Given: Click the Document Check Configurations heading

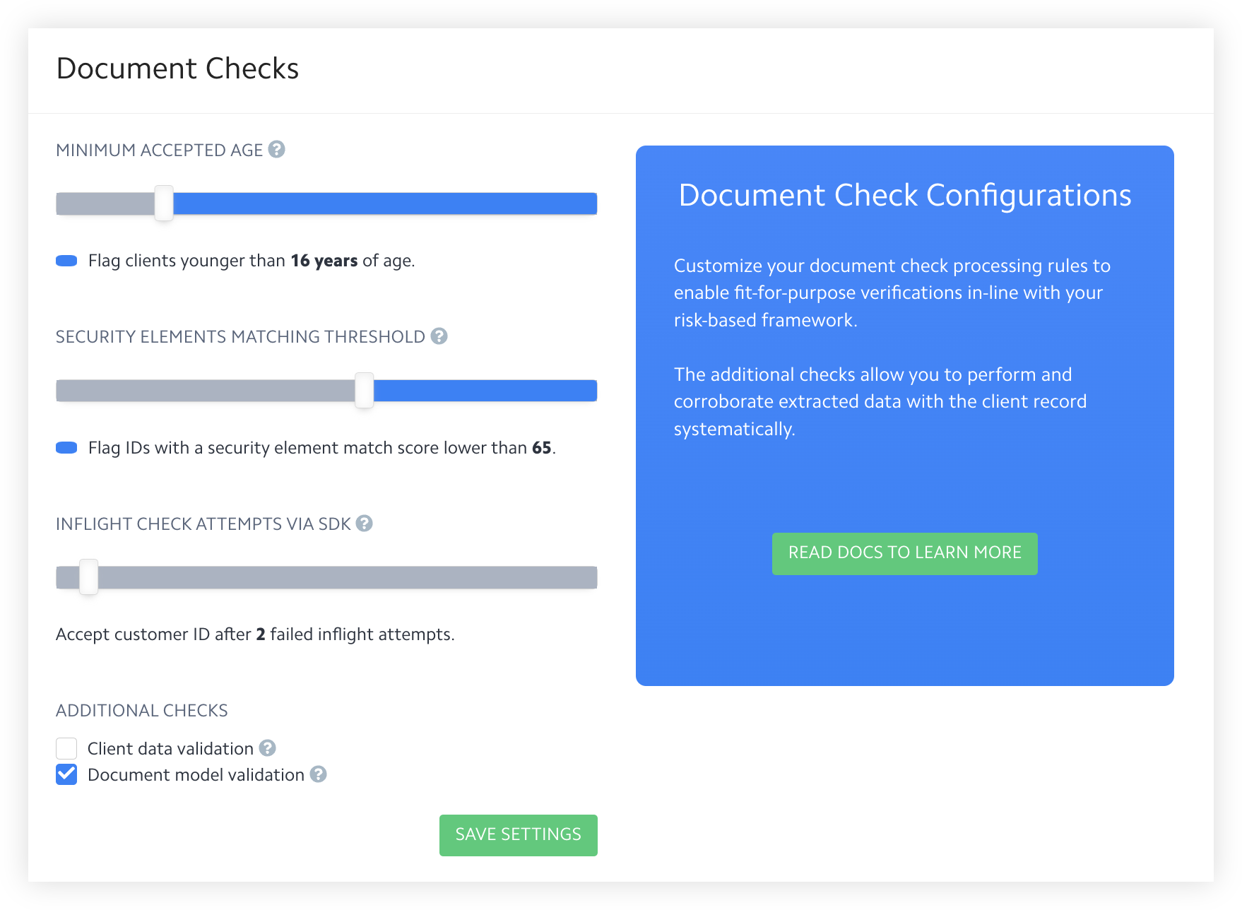Looking at the screenshot, I should click(x=904, y=196).
